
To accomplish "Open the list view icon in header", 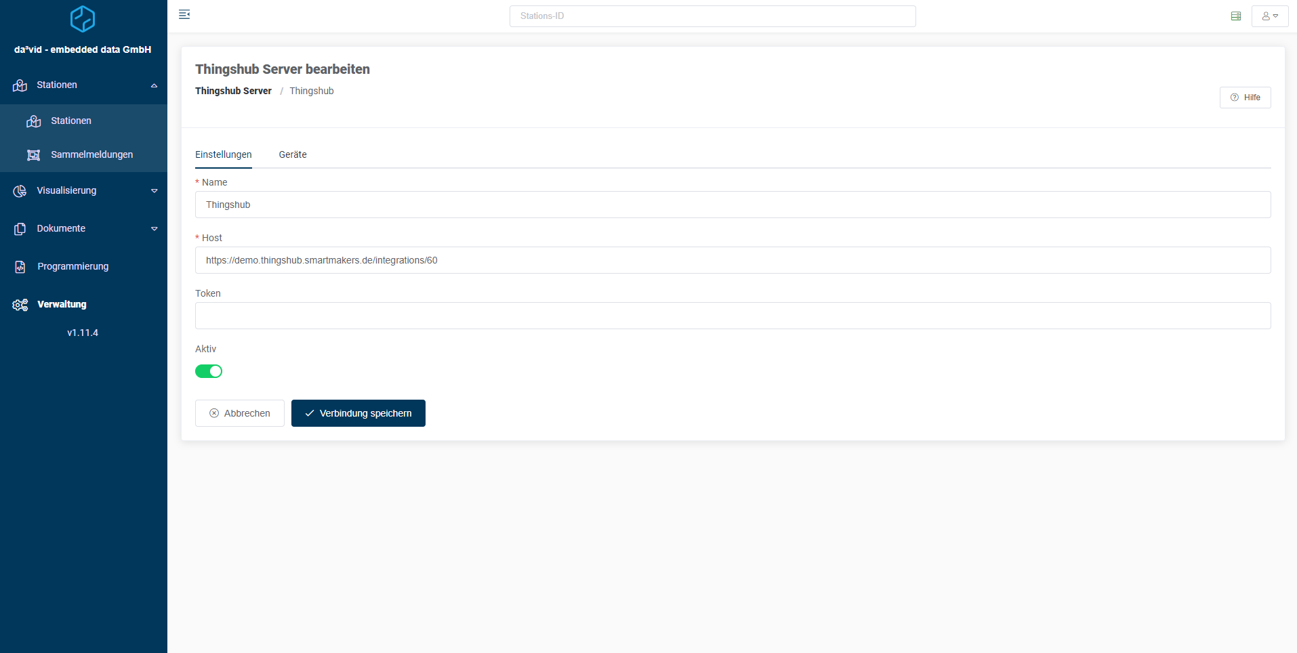I will (x=1235, y=16).
